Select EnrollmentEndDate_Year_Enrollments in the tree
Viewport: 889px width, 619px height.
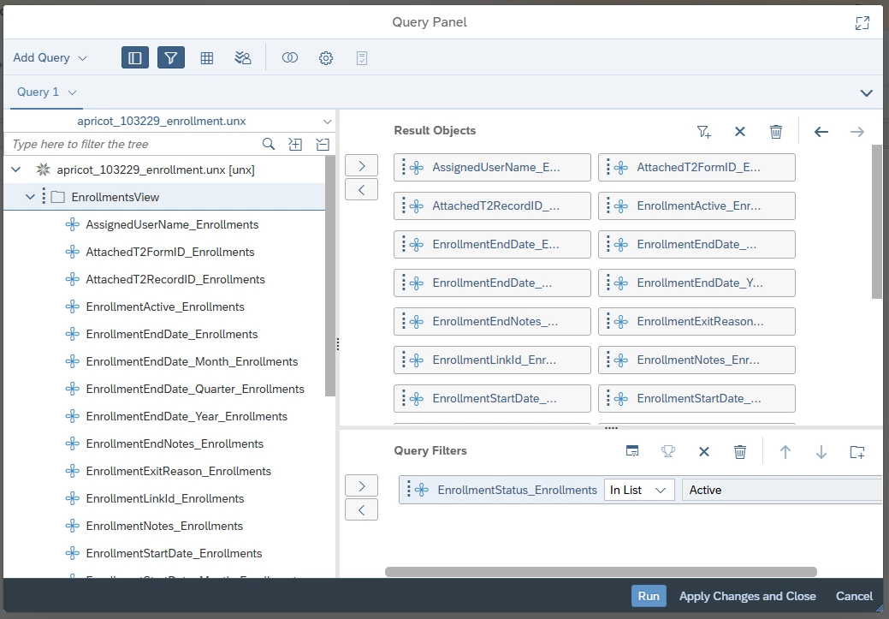pyautogui.click(x=187, y=416)
